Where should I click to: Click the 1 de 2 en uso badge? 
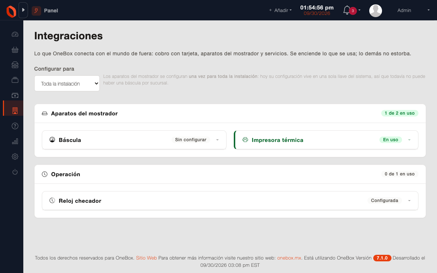pos(400,113)
